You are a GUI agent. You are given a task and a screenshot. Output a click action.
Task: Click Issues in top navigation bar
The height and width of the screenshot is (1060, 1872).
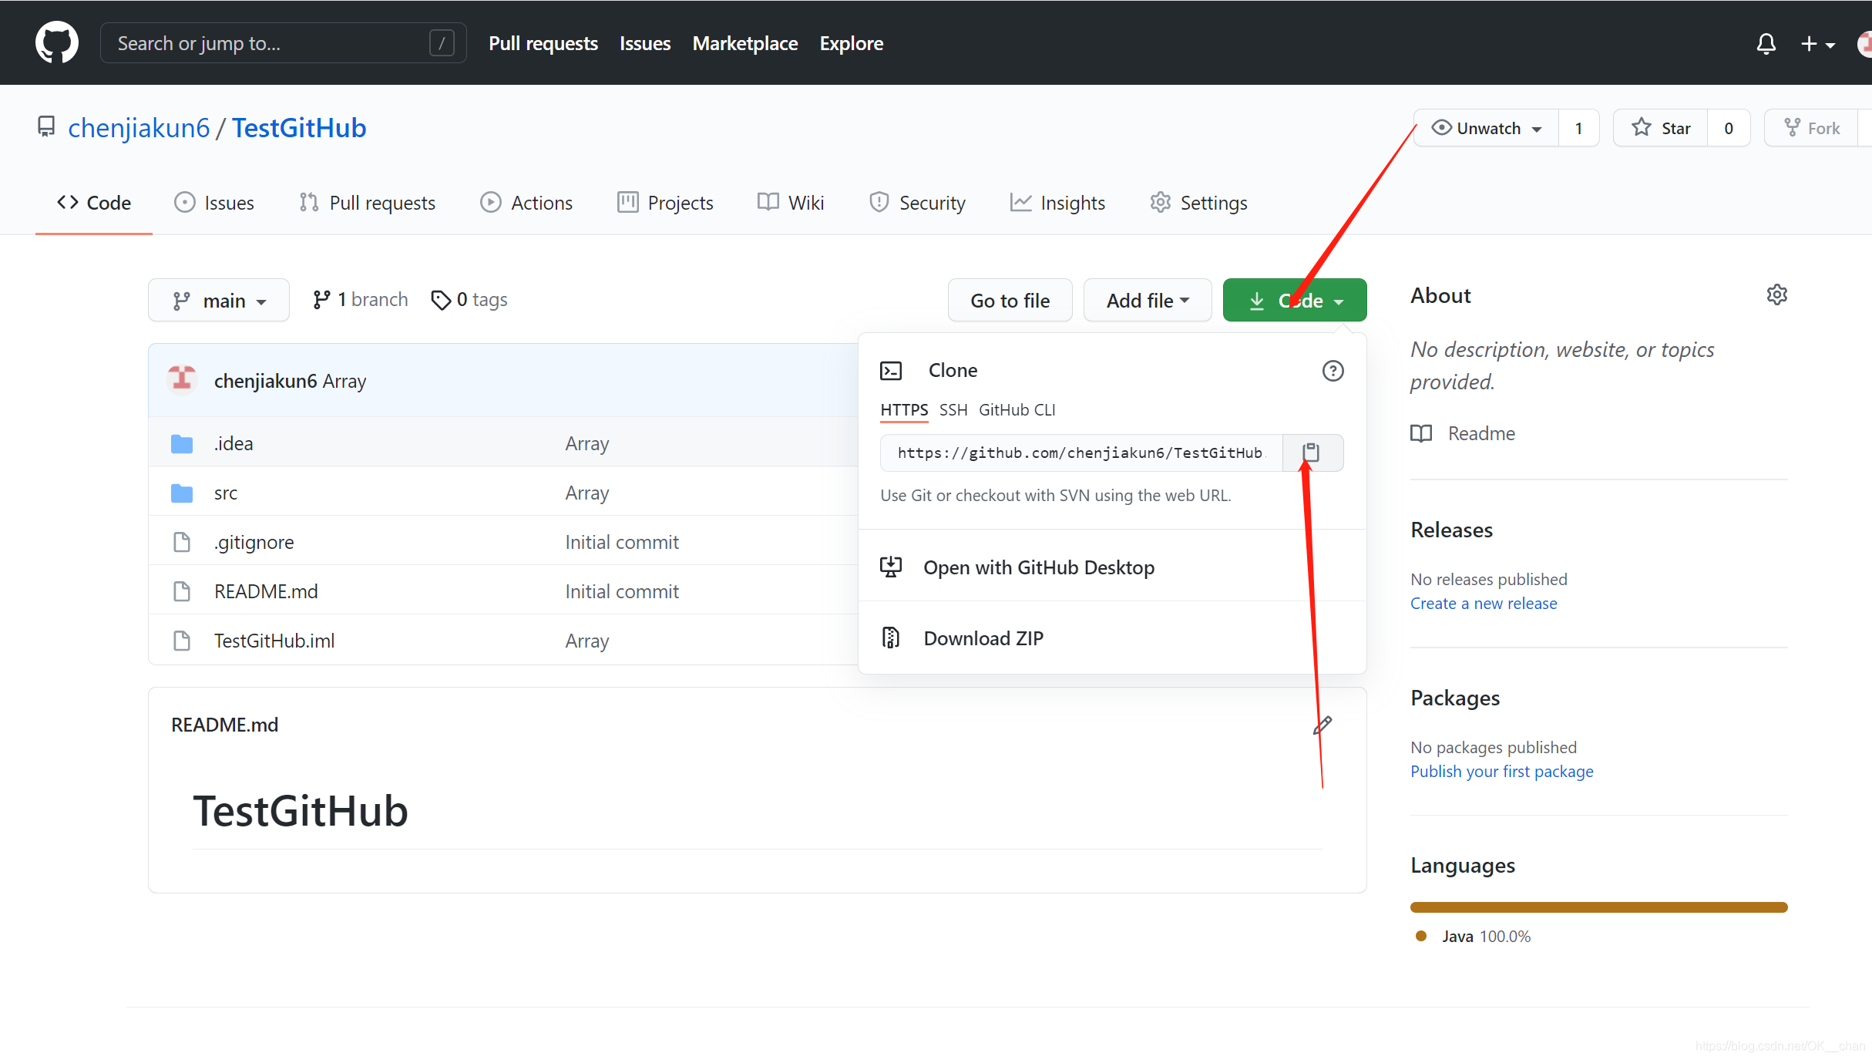[x=645, y=43]
